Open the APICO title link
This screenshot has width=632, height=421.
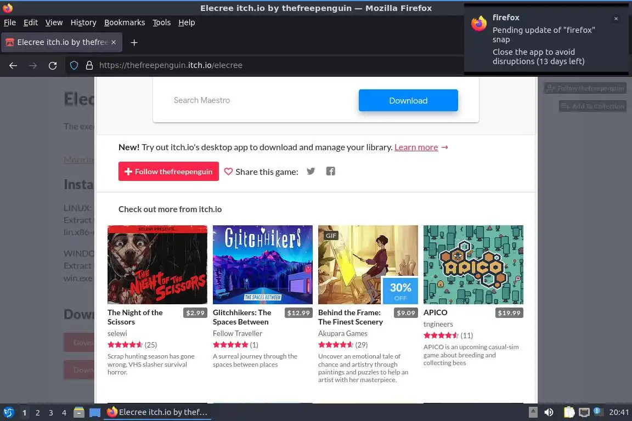[x=435, y=312]
